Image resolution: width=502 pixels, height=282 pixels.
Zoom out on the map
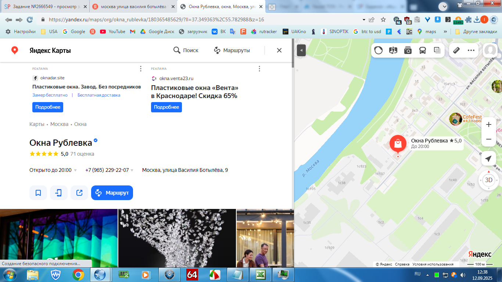pyautogui.click(x=488, y=139)
